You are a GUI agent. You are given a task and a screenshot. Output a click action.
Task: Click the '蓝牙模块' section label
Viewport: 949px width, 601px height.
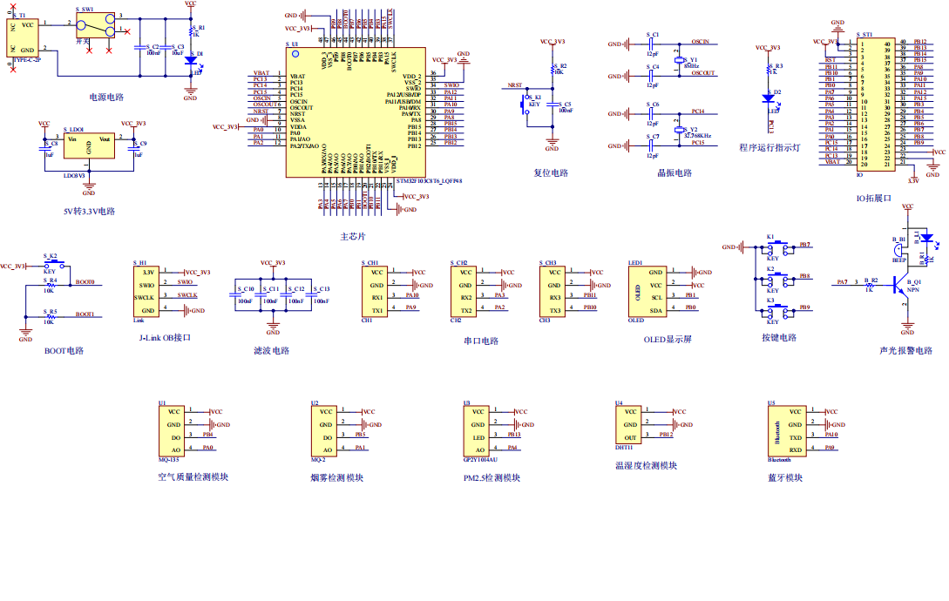click(785, 478)
